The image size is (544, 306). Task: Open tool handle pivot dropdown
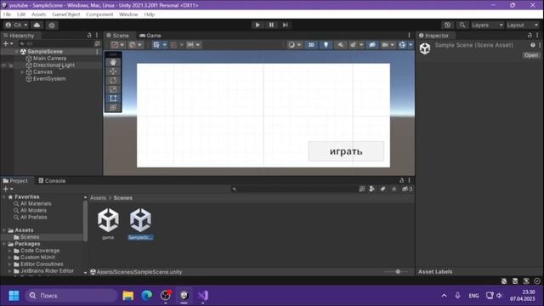click(x=117, y=45)
